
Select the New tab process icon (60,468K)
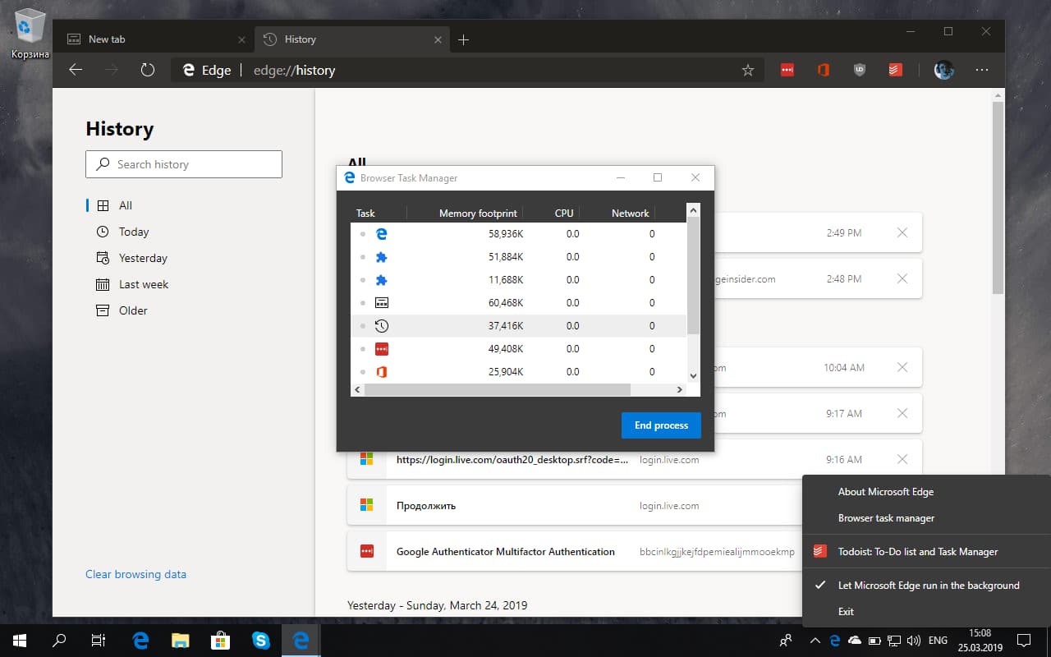tap(381, 303)
